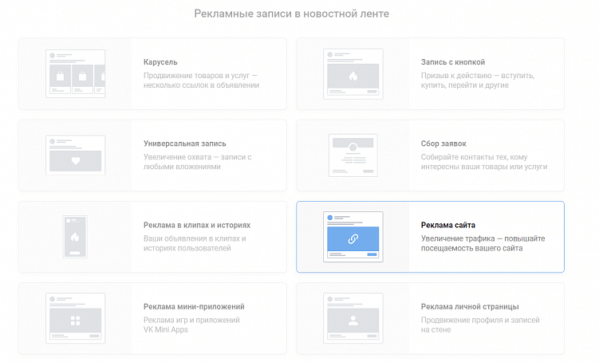This screenshot has height=362, width=599.
Task: Choose the Реклама мини-приложений title
Action: tap(194, 307)
